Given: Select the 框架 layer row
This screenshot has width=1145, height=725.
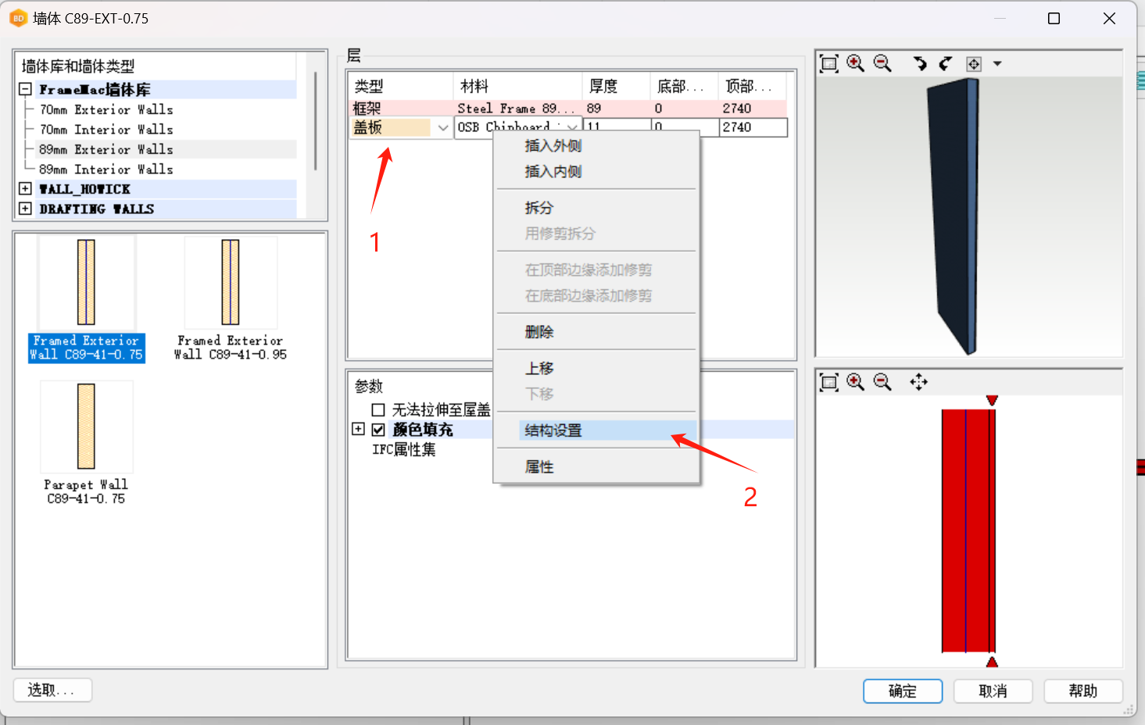Looking at the screenshot, I should coord(567,109).
